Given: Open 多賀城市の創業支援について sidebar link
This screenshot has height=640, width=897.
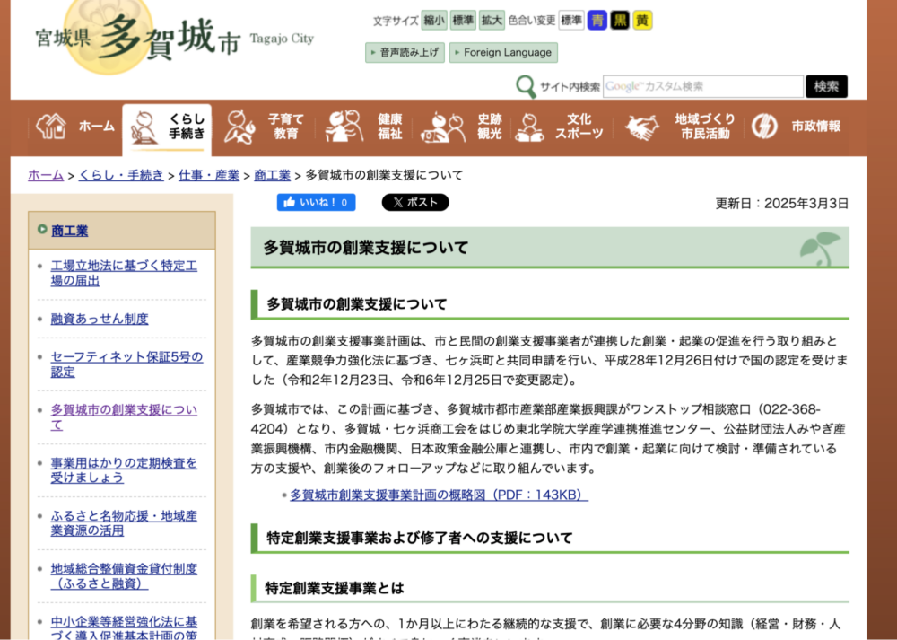Looking at the screenshot, I should coord(124,417).
